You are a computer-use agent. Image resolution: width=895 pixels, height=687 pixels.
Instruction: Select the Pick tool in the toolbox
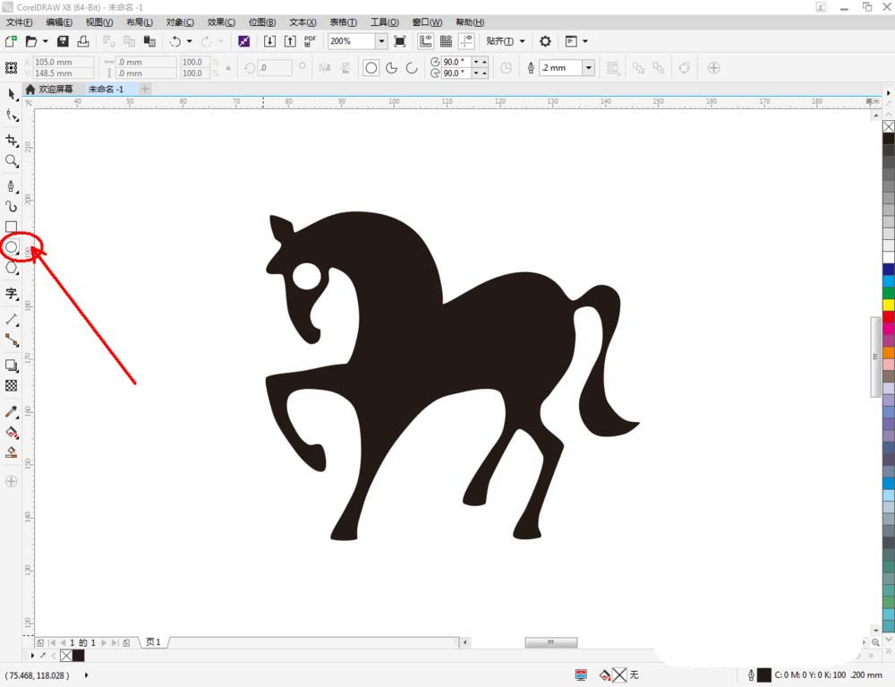click(12, 95)
